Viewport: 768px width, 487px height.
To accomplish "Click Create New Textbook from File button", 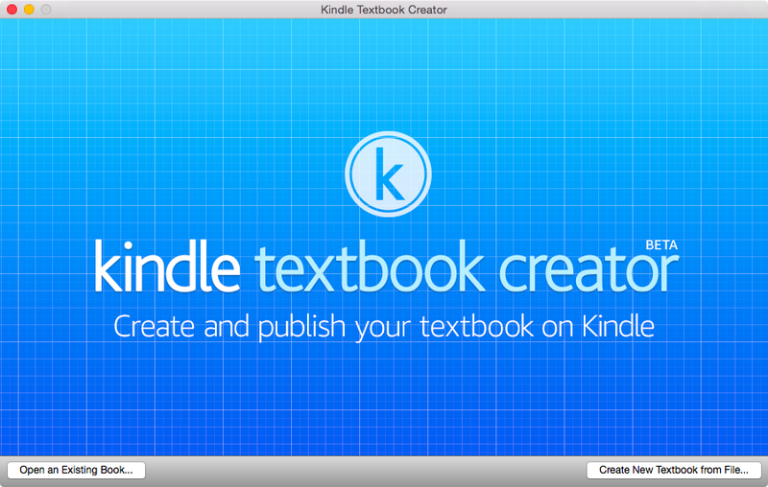I will pos(674,470).
